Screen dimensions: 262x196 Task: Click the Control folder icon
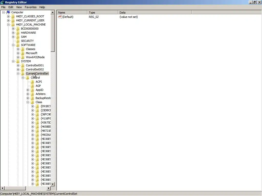point(28,78)
